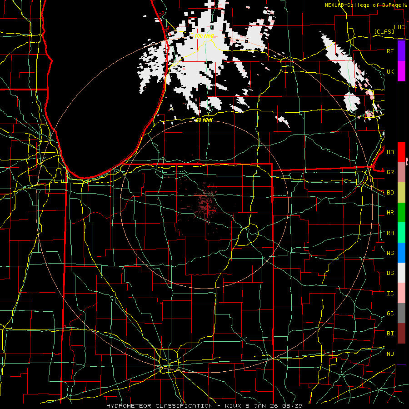
Task: Click the 'RA' legend label
Action: click(390, 233)
